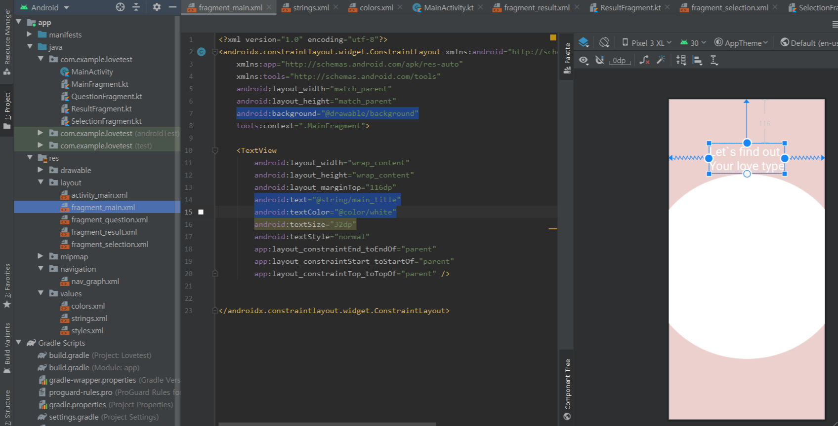Viewport: 838px width, 426px height.
Task: Clear all constraints in layout editor
Action: tap(644, 60)
